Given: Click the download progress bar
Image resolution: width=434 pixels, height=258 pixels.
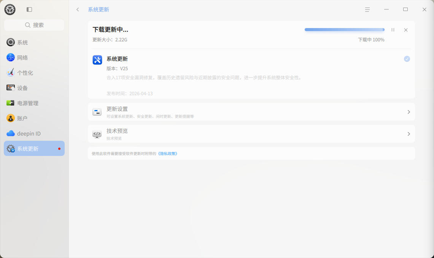Looking at the screenshot, I should tap(344, 30).
